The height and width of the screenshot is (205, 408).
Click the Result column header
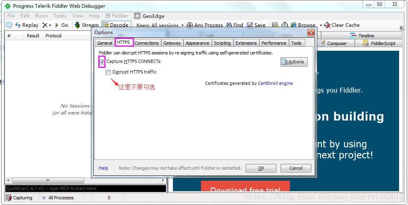click(33, 36)
